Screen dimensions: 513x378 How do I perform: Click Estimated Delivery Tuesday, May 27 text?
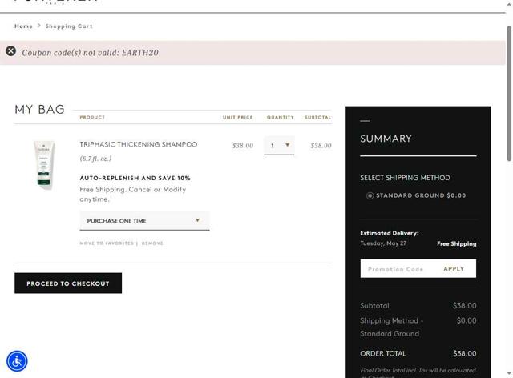[390, 238]
